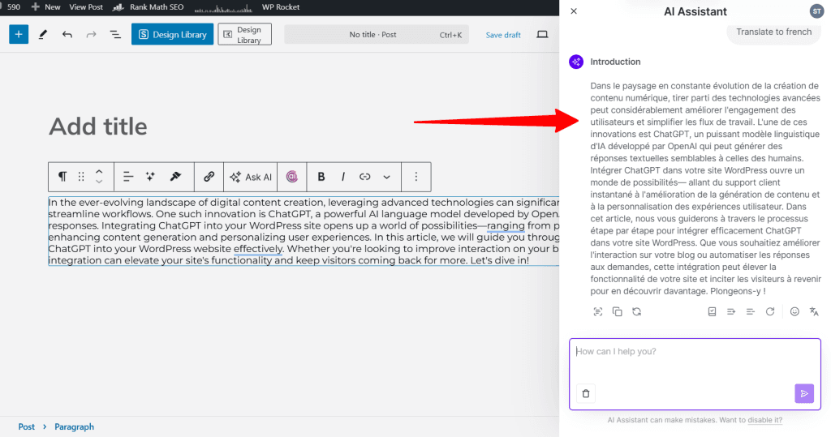Send the message with purple arrow button

(x=804, y=393)
